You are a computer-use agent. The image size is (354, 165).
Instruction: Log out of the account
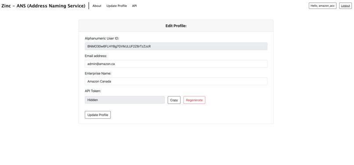(345, 6)
